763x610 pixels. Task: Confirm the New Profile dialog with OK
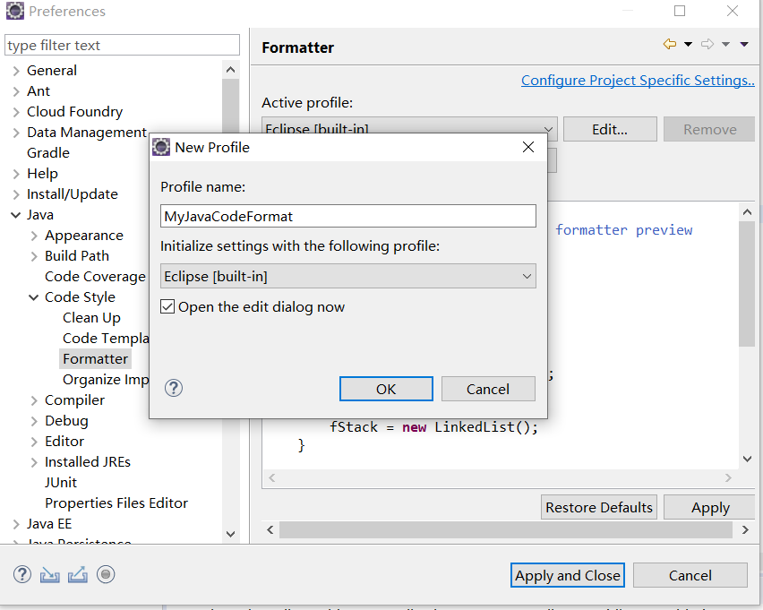tap(386, 389)
